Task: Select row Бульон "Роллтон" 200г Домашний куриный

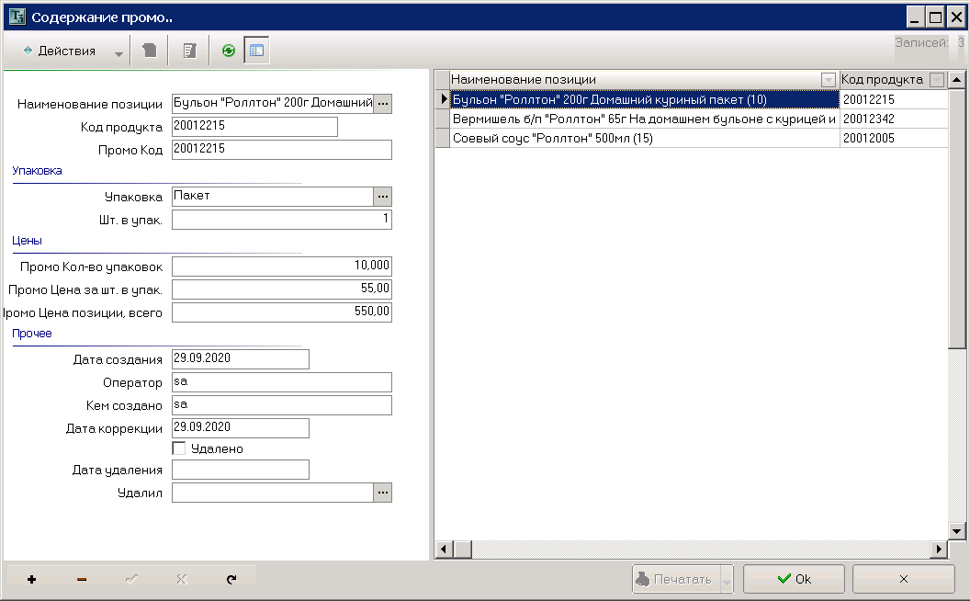Action: click(644, 99)
